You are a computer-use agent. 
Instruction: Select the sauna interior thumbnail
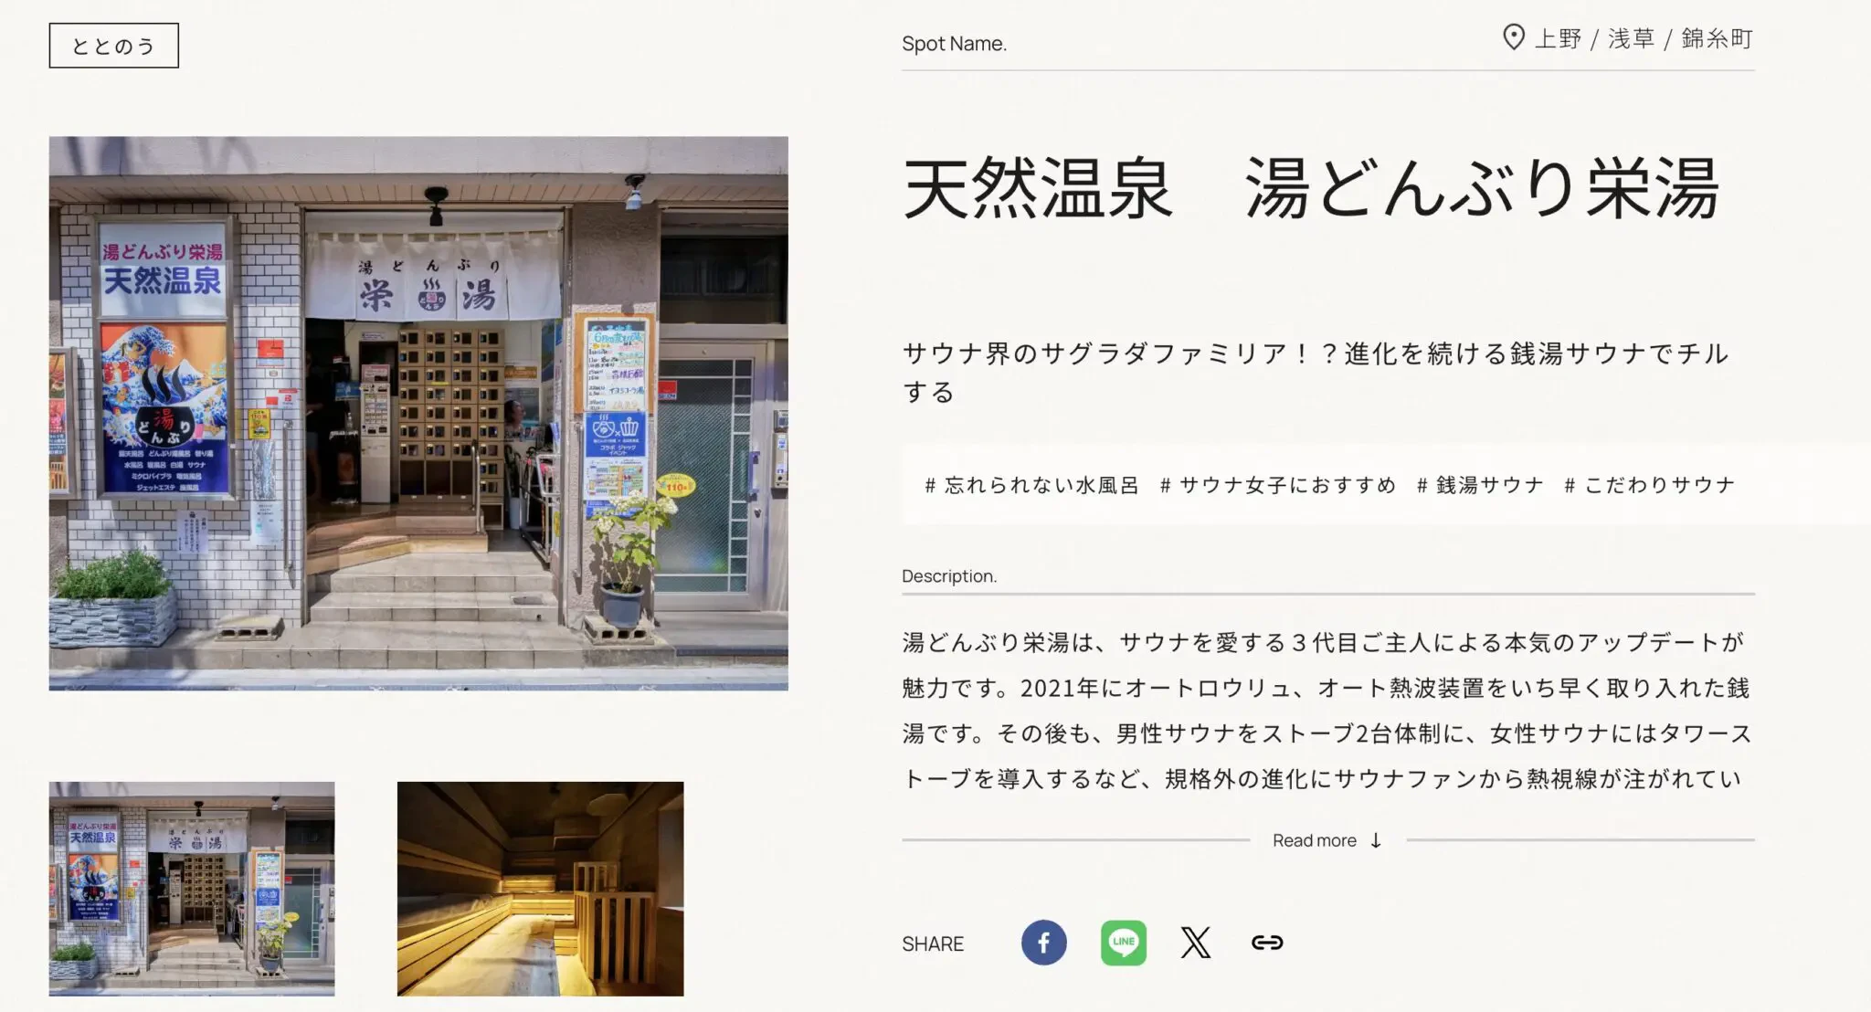click(x=540, y=888)
